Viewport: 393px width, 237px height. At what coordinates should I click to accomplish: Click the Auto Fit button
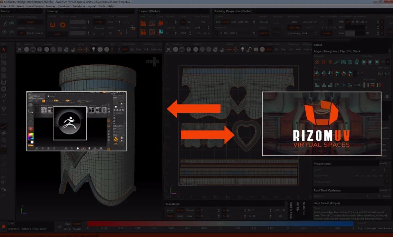[264, 33]
